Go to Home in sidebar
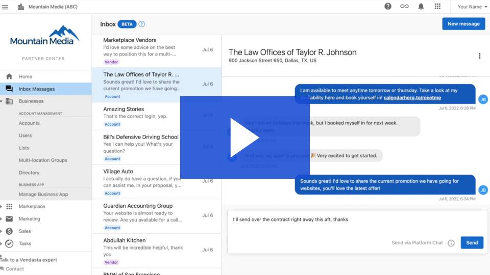The height and width of the screenshot is (275, 490). [x=25, y=76]
